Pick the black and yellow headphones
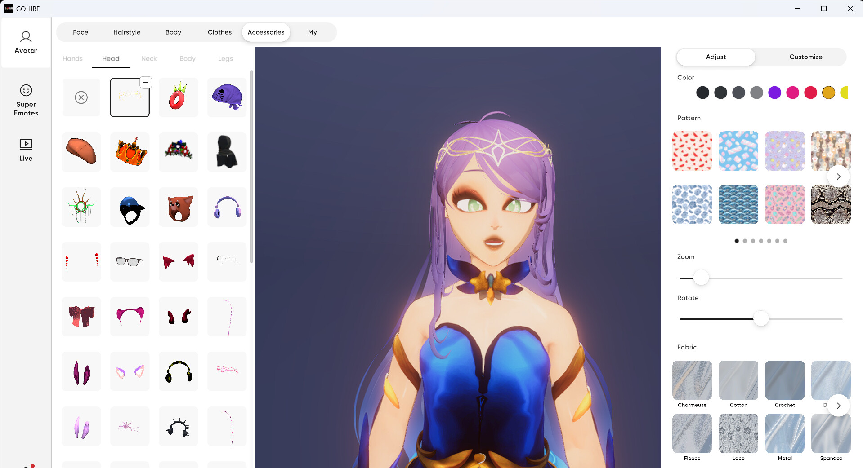Image resolution: width=863 pixels, height=468 pixels. (x=179, y=371)
